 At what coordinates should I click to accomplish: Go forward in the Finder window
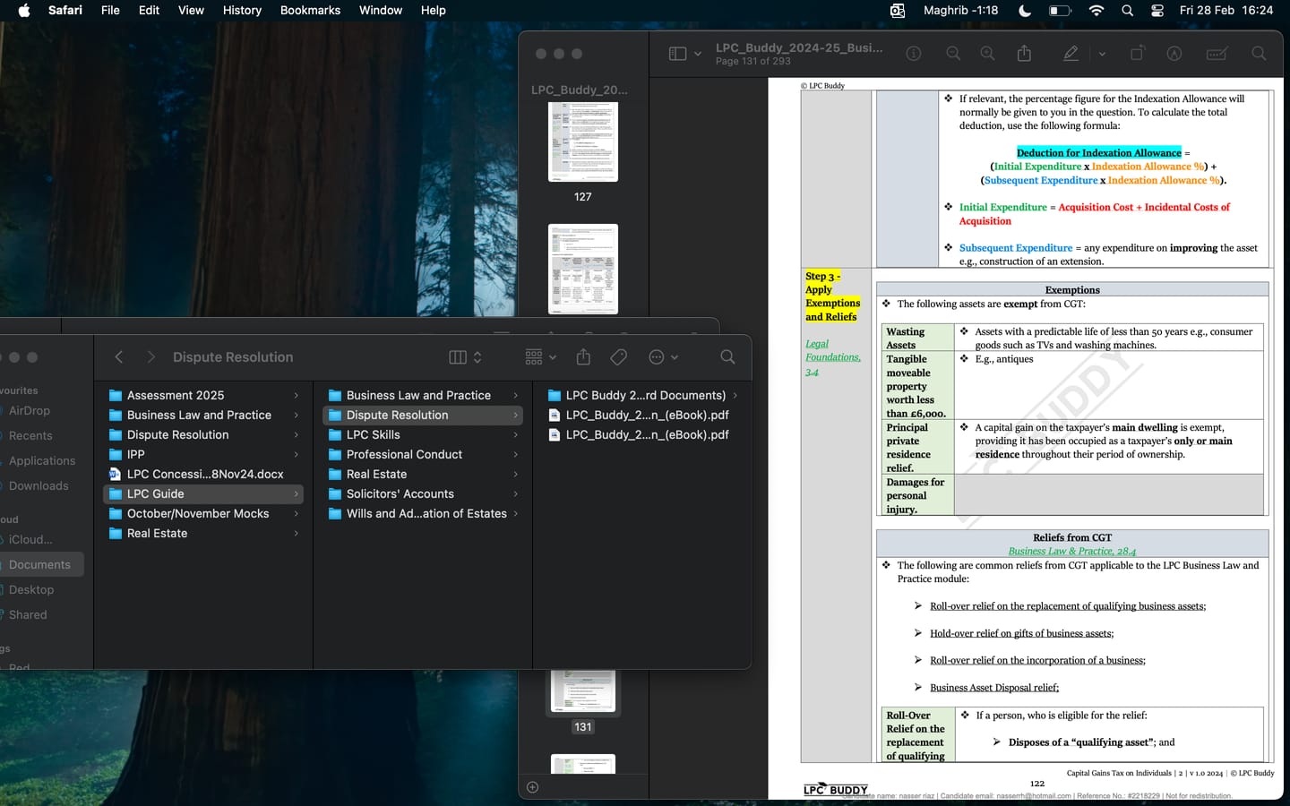(150, 357)
